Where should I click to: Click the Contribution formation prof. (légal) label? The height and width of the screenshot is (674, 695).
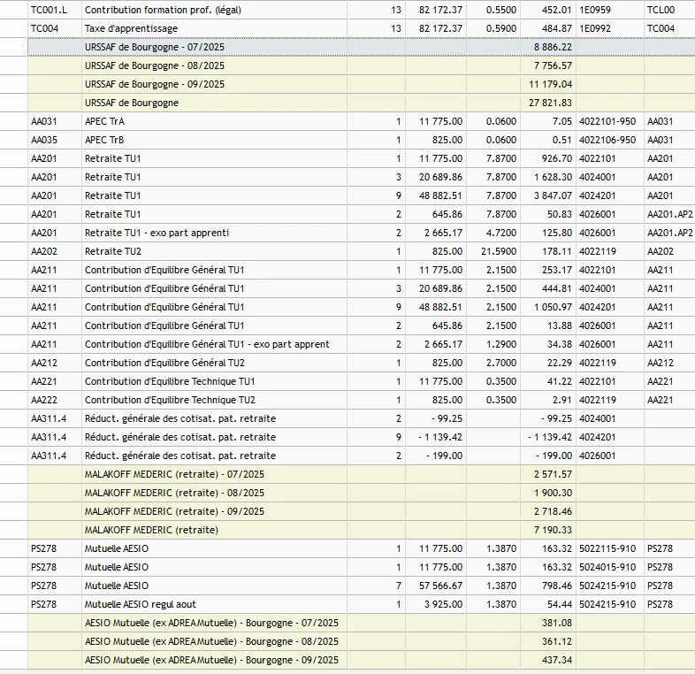point(163,10)
